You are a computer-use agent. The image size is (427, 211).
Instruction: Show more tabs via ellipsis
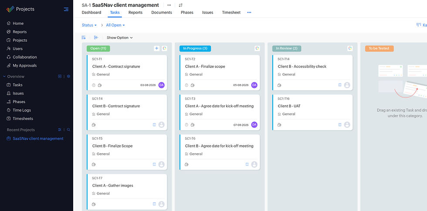[x=249, y=13]
